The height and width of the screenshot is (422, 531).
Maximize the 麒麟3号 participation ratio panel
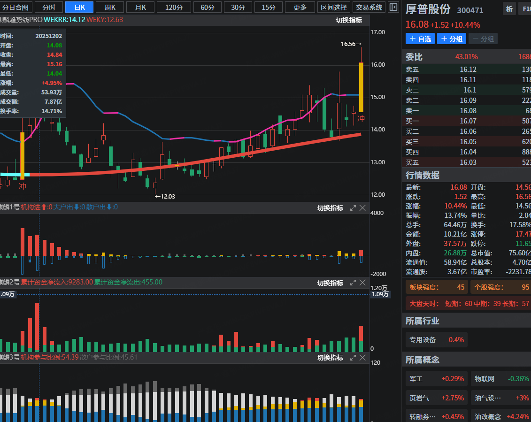[353, 357]
